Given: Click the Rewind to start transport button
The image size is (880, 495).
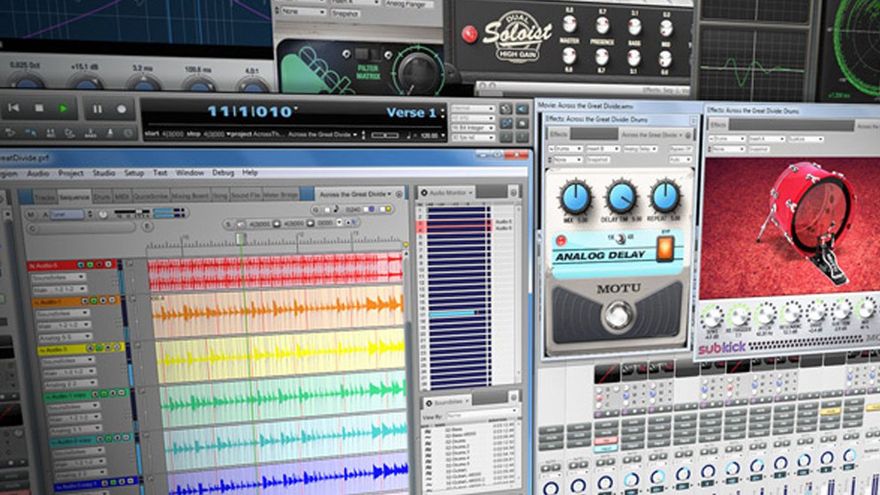Looking at the screenshot, I should pos(13,107).
